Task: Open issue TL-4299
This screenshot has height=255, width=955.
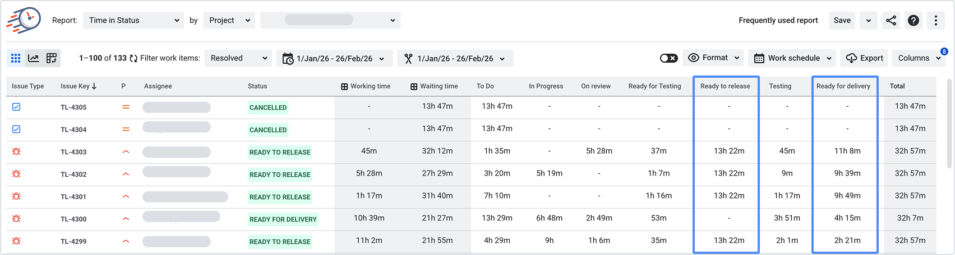Action: [x=73, y=242]
